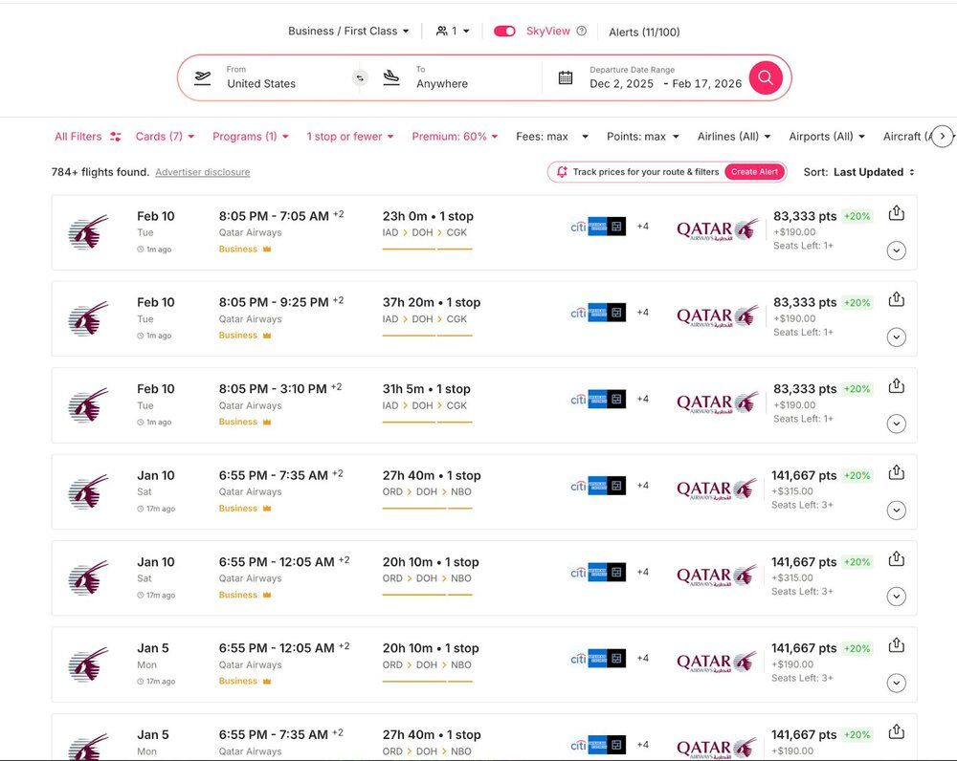
Task: Click the SkyView help question mark icon
Action: click(x=581, y=31)
